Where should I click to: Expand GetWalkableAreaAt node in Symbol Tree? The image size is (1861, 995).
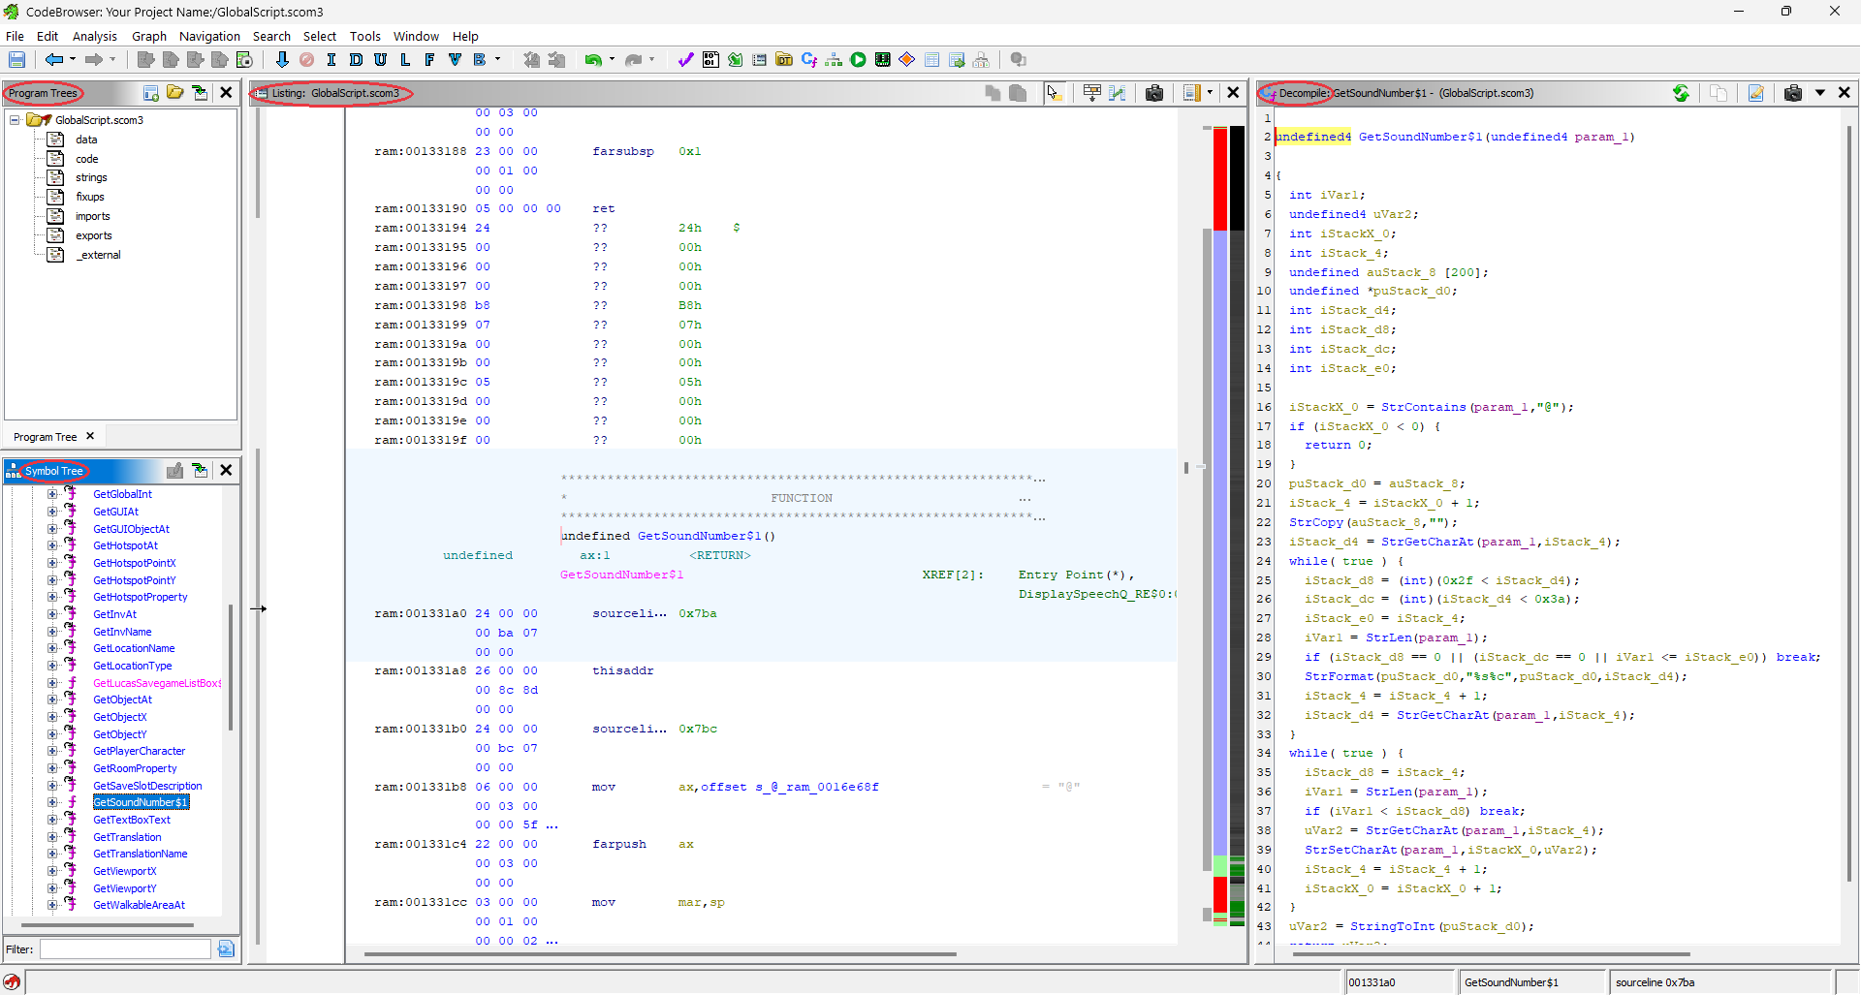pos(52,905)
